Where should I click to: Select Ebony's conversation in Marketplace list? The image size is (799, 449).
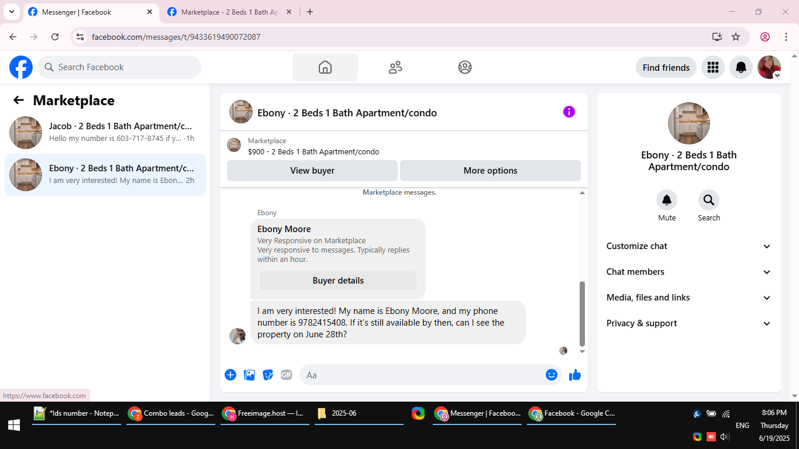[105, 175]
